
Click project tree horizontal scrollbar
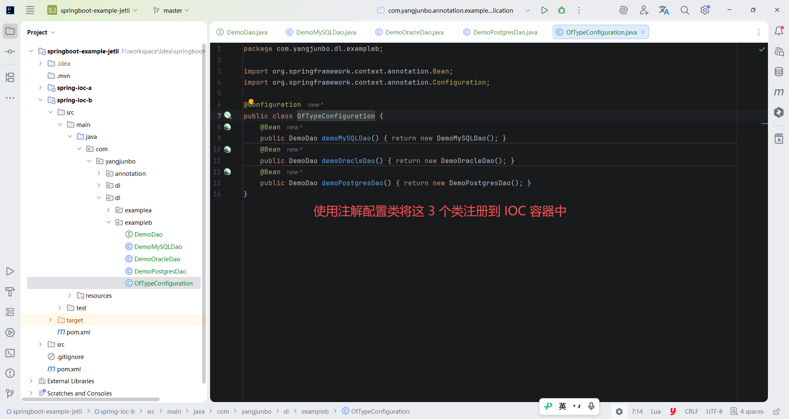point(91,399)
